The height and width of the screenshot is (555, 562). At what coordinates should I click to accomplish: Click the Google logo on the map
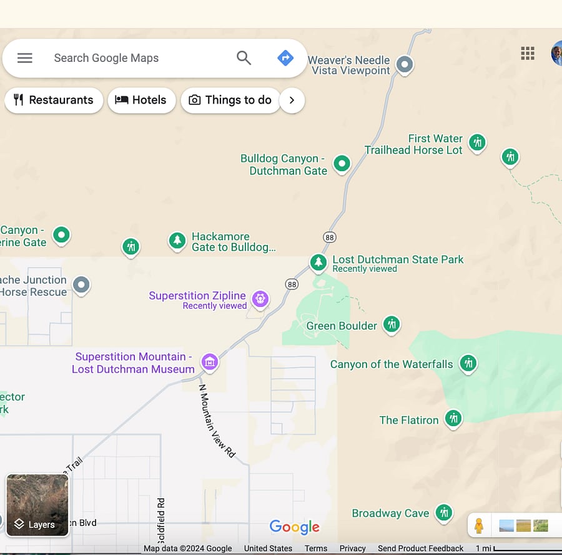294,527
